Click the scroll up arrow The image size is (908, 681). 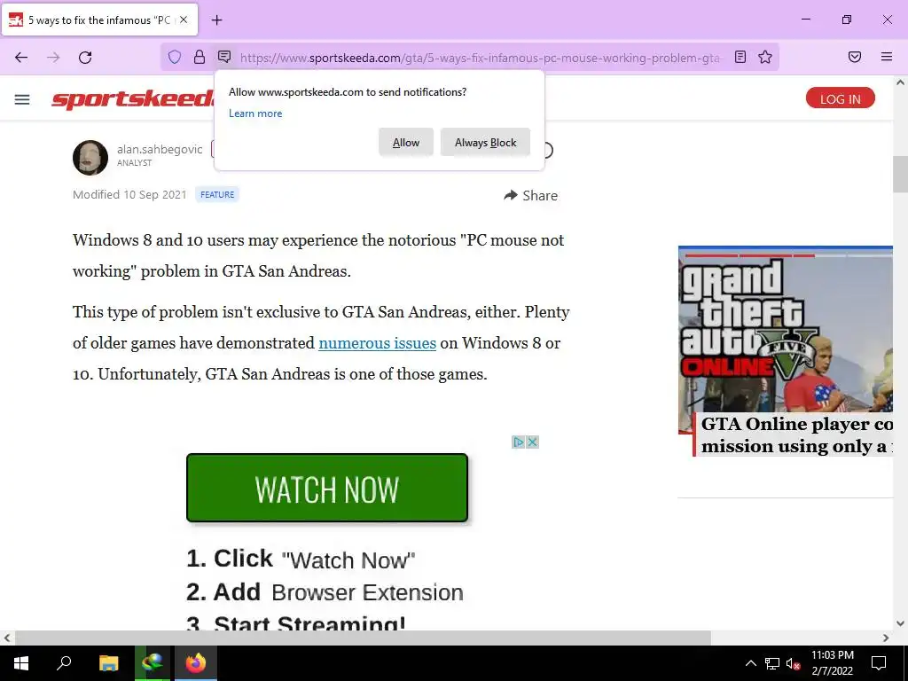pos(900,82)
